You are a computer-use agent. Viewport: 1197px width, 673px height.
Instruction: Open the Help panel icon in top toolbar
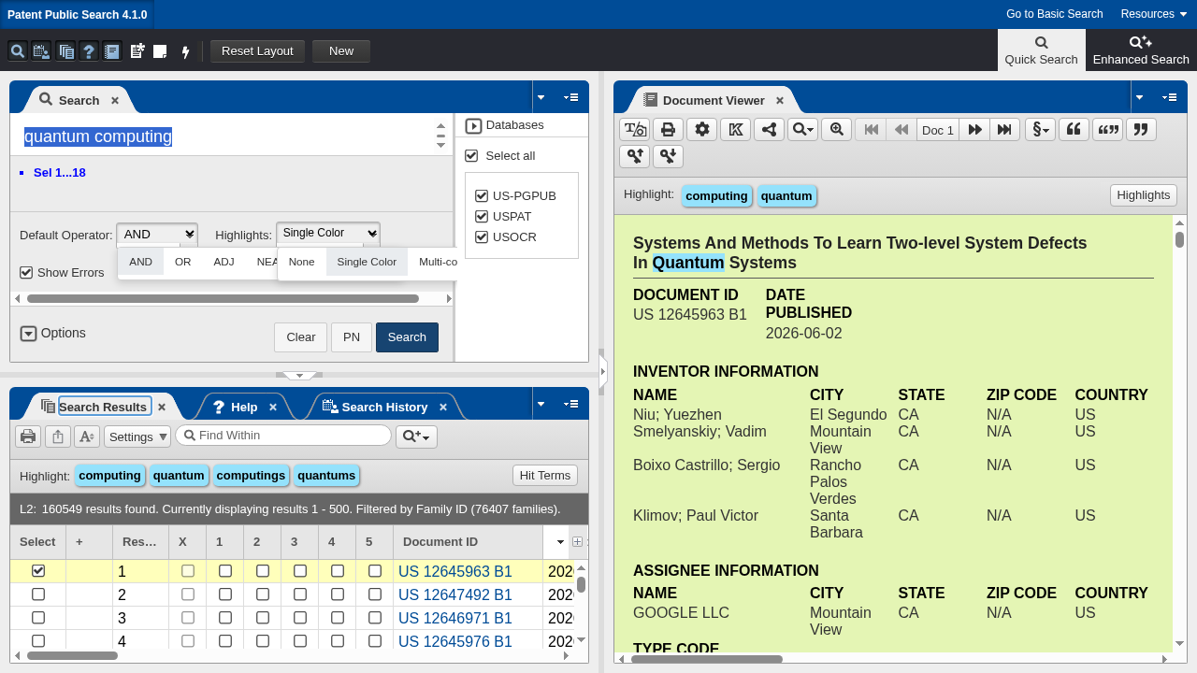pos(89,51)
